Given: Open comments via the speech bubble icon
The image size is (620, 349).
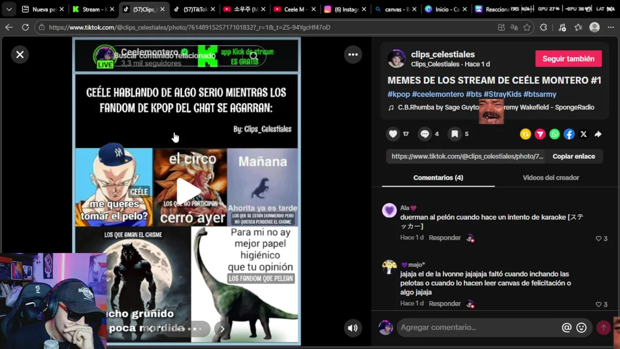Looking at the screenshot, I should pyautogui.click(x=425, y=134).
